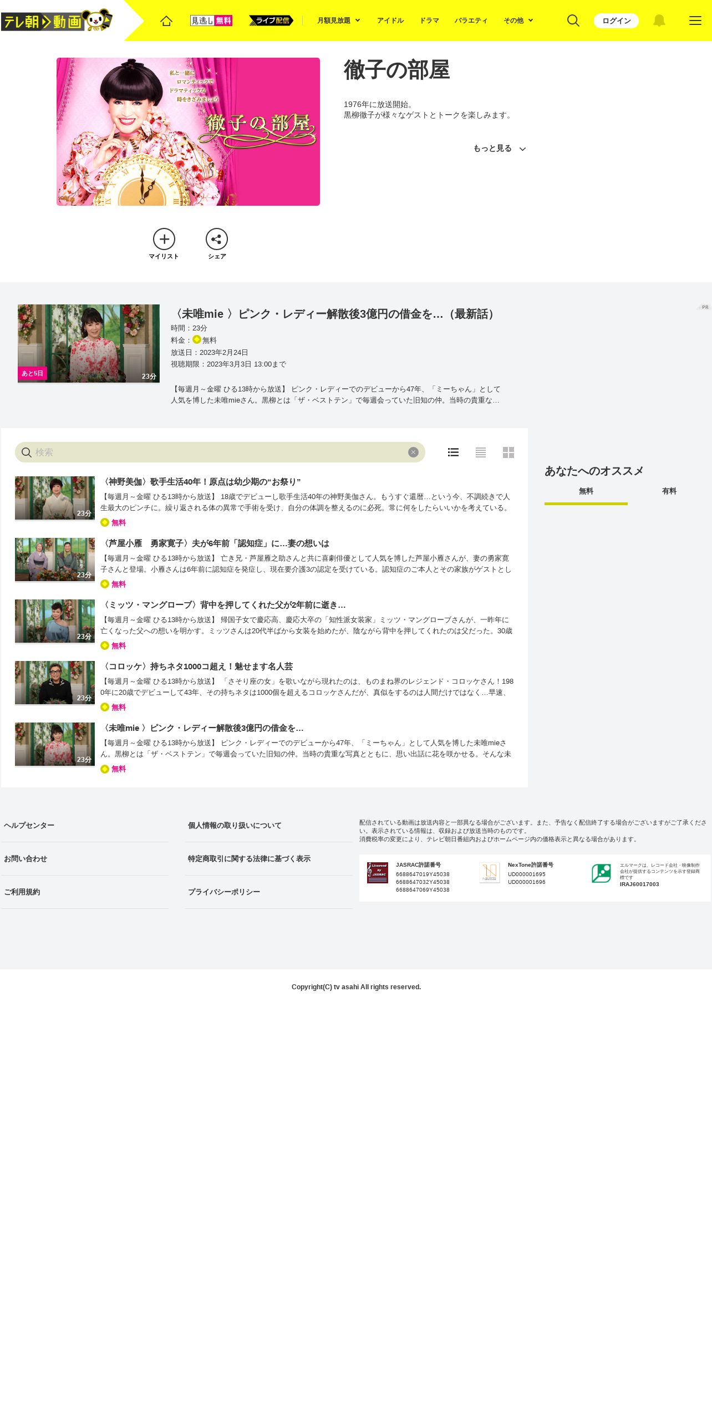Image resolution: width=712 pixels, height=1424 pixels.
Task: Open latest episode title 未唯mie（最新話）
Action: tap(334, 314)
